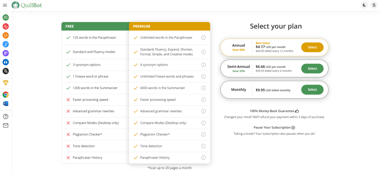380x174 pixels.
Task: Open the user profile S avatar
Action: point(374,5)
